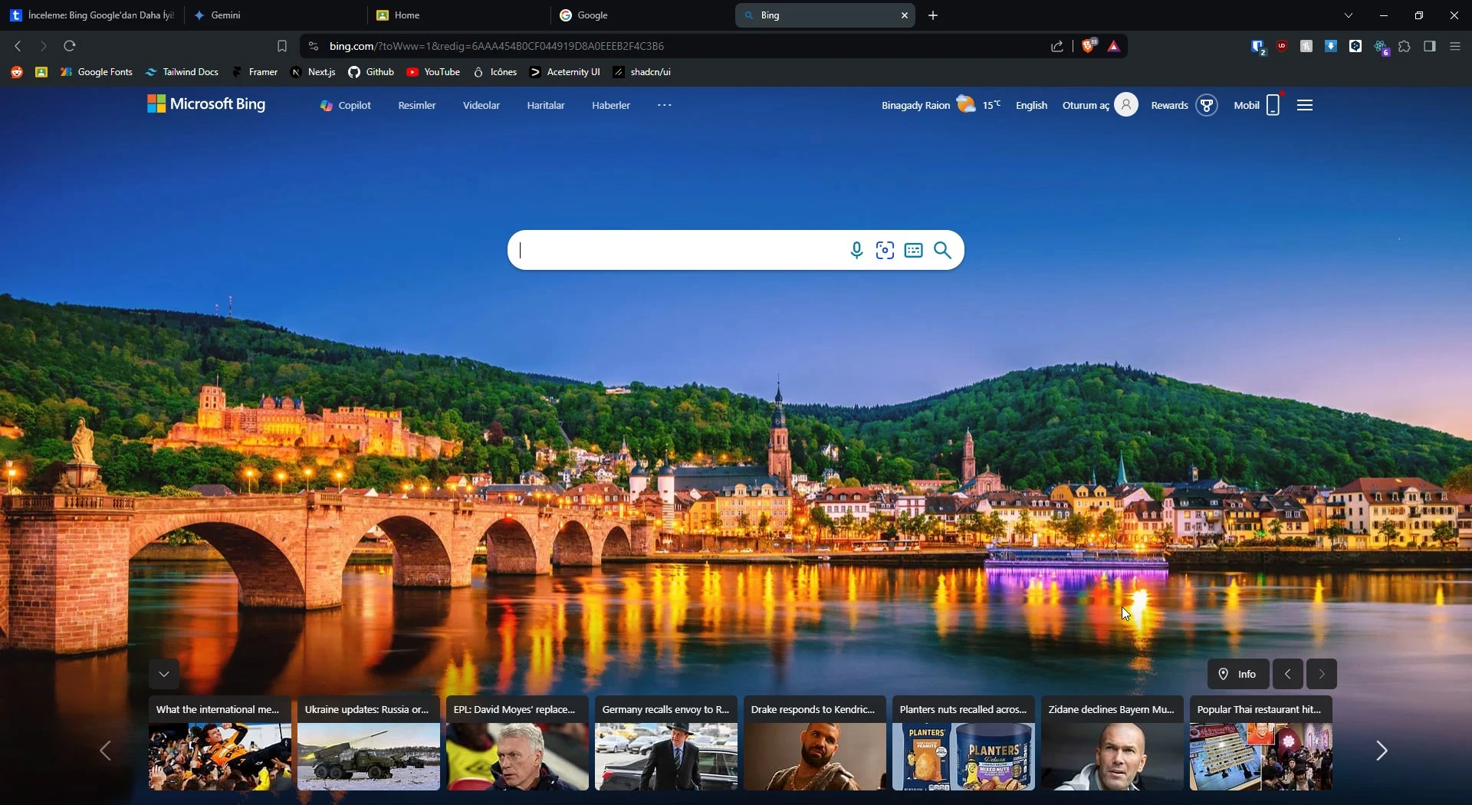Toggle the browser sidebar panel
Viewport: 1472px width, 805px height.
click(x=1430, y=47)
